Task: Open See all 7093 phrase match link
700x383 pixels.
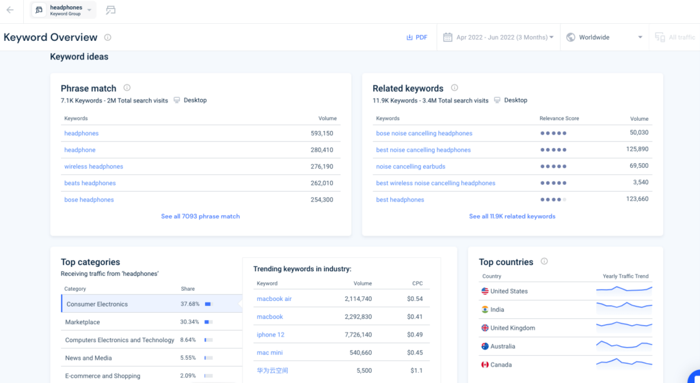Action: 200,216
